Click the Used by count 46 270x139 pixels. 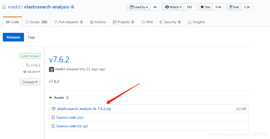point(155,7)
